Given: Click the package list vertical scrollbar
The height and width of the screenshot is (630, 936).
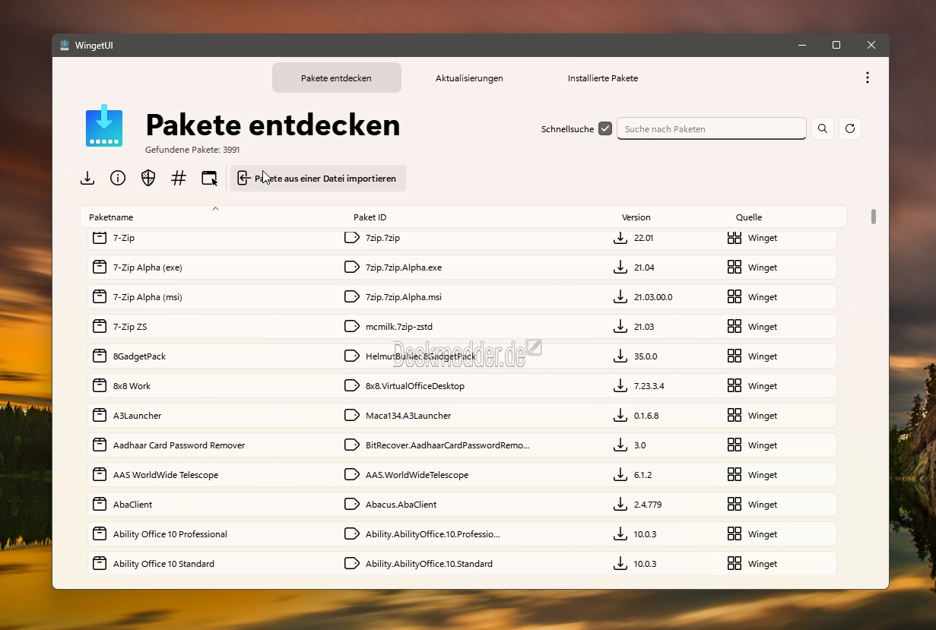Looking at the screenshot, I should tap(874, 217).
